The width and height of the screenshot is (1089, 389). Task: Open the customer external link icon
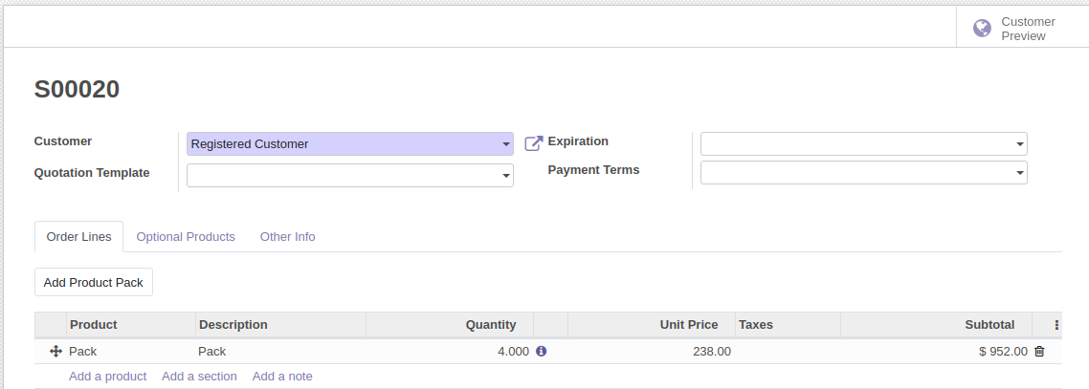coord(533,143)
